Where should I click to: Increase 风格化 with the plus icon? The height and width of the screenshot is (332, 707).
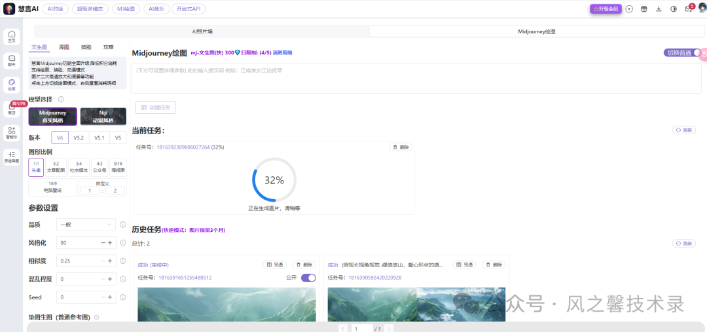click(x=110, y=243)
